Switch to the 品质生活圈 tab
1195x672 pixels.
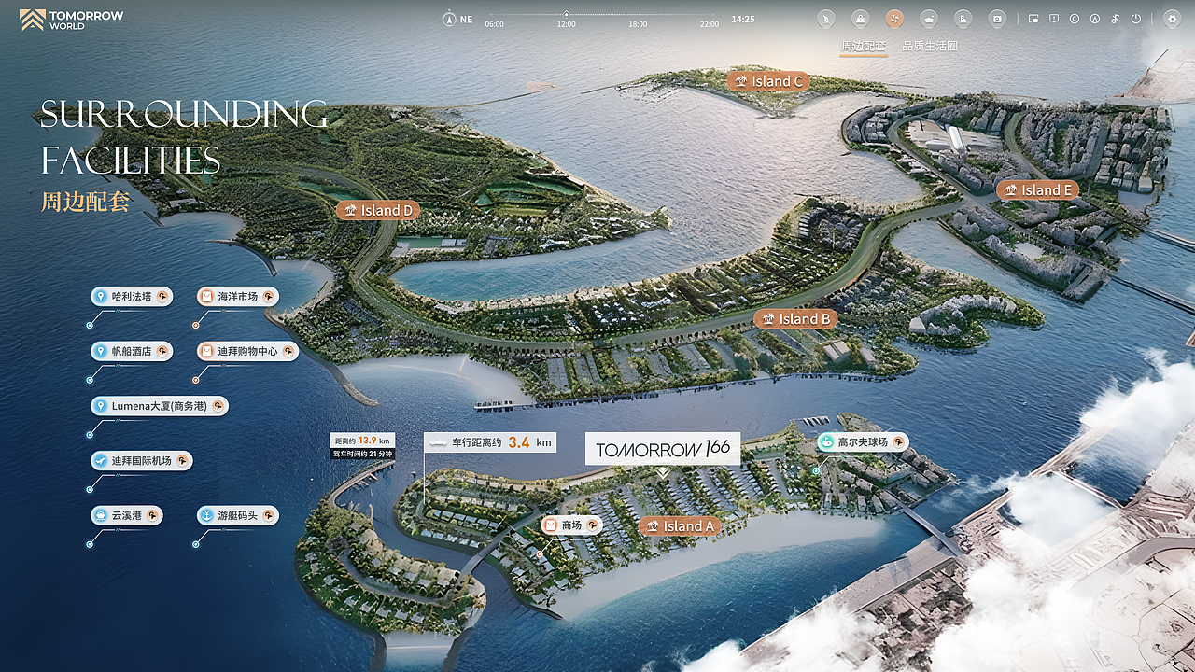(930, 46)
